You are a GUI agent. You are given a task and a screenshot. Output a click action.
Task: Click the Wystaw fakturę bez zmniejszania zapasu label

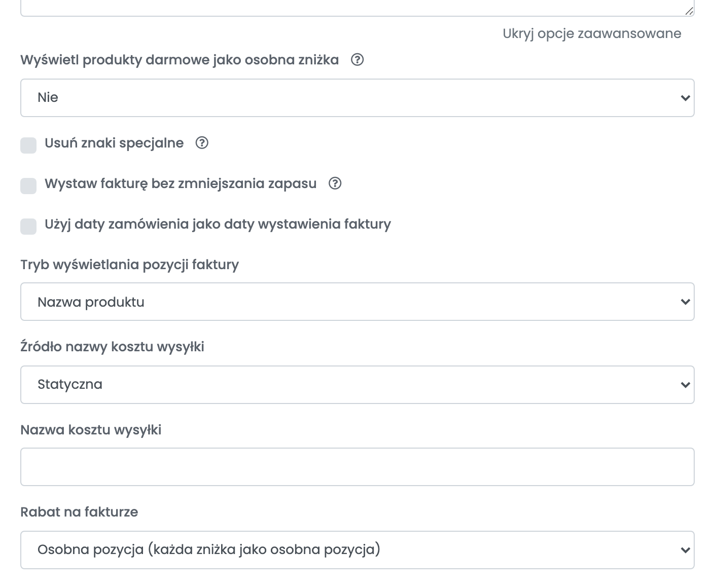[x=181, y=183]
